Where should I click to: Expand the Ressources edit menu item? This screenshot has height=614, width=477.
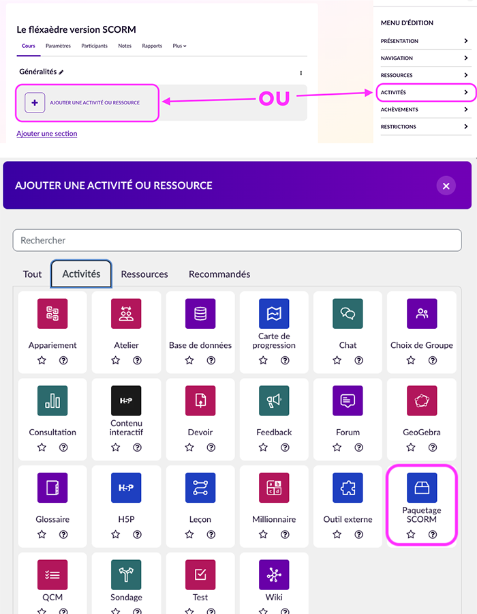point(424,75)
